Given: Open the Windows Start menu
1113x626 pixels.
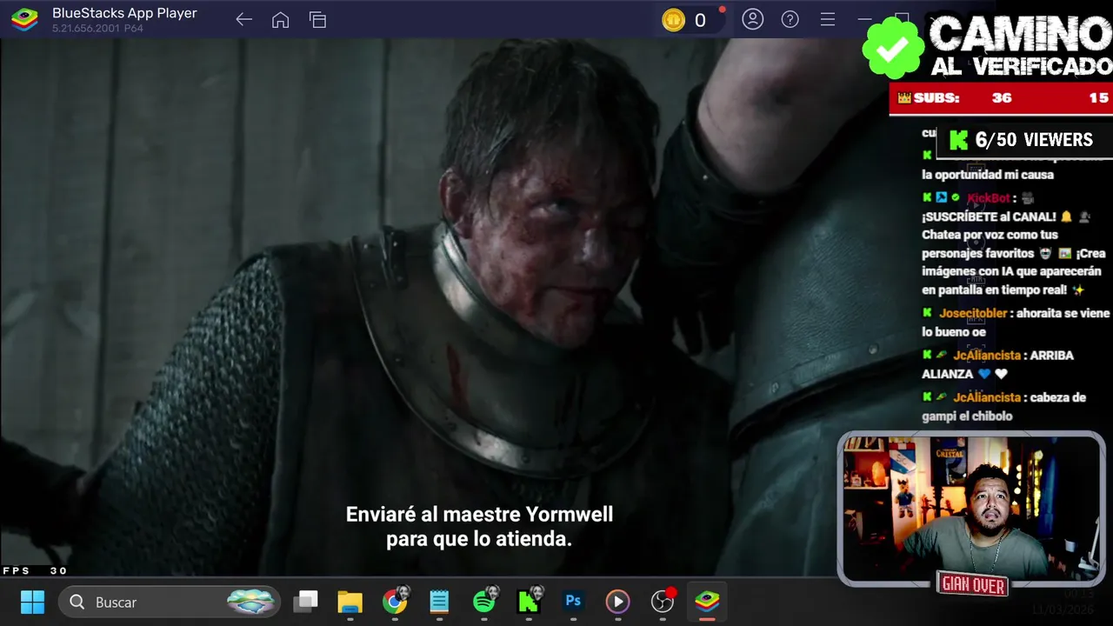Looking at the screenshot, I should (32, 602).
